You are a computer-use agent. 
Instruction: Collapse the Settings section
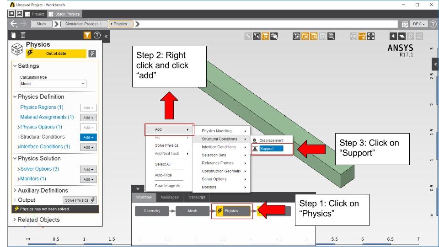(x=15, y=66)
